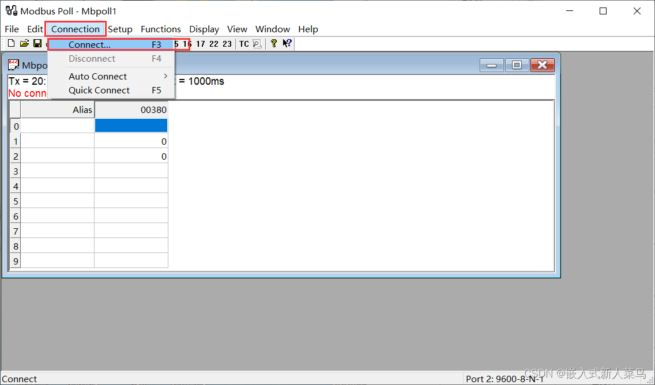Open the Setup menu
Screen dimensions: 655x385
point(120,29)
